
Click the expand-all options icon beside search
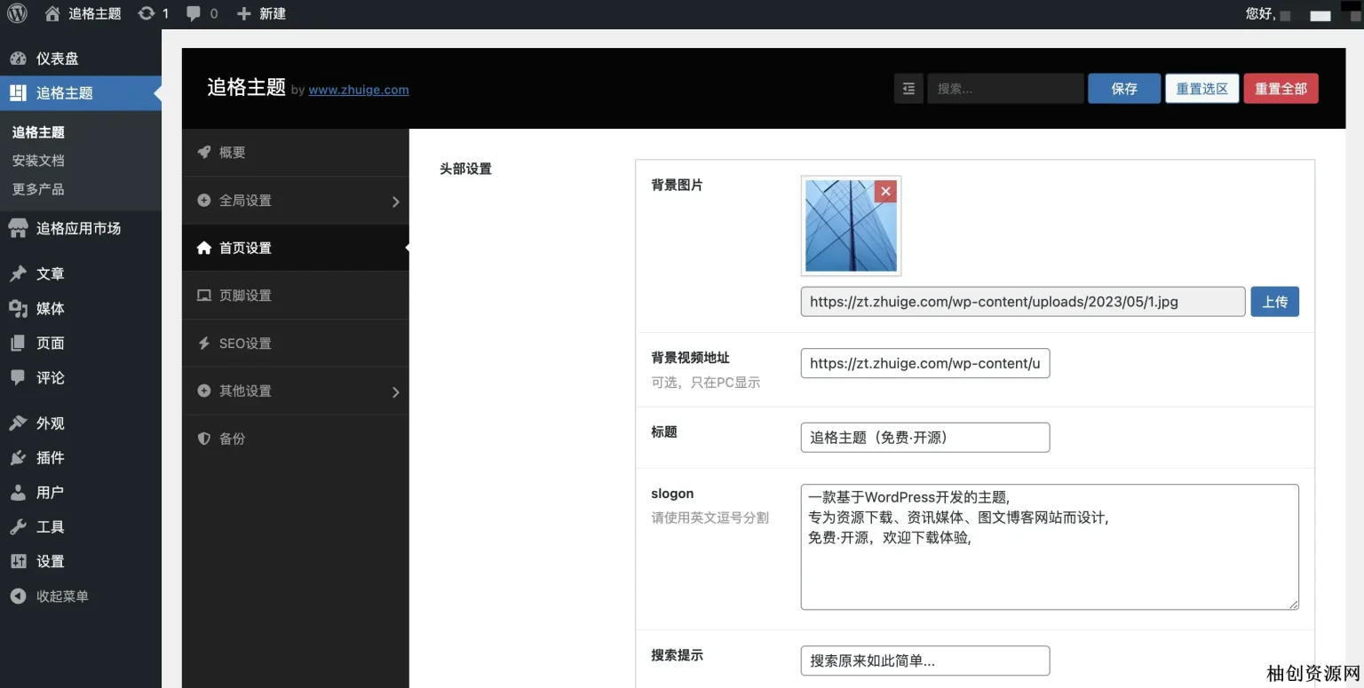pos(908,89)
